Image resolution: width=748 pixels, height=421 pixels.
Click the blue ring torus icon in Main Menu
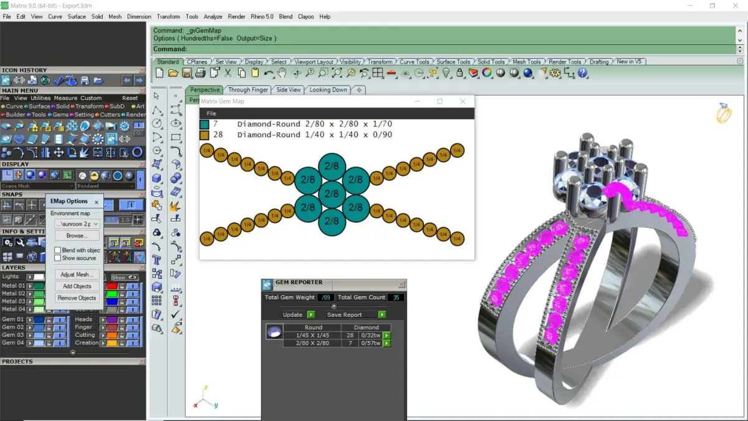[x=137, y=153]
